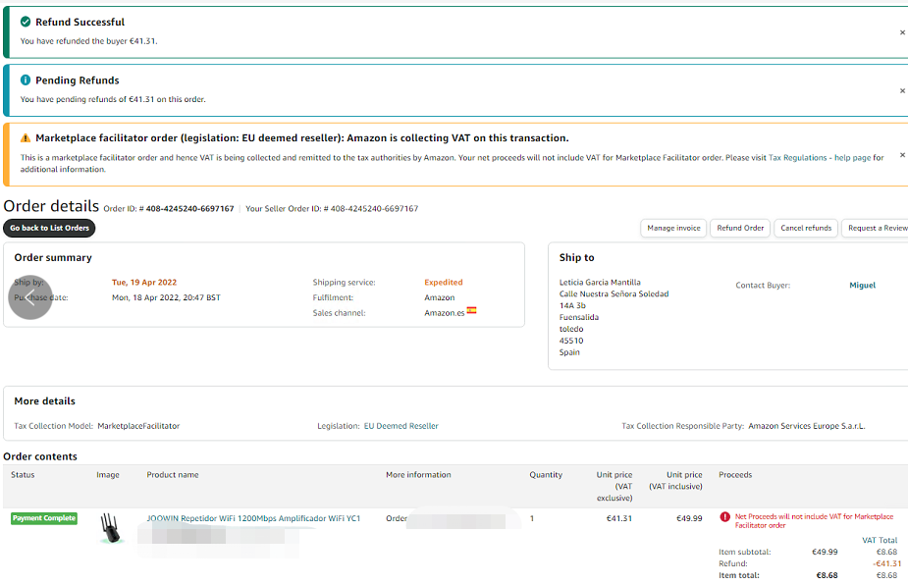Dismiss the marketplace facilitator VAT warning
This screenshot has height=585, width=908.
pyautogui.click(x=902, y=154)
